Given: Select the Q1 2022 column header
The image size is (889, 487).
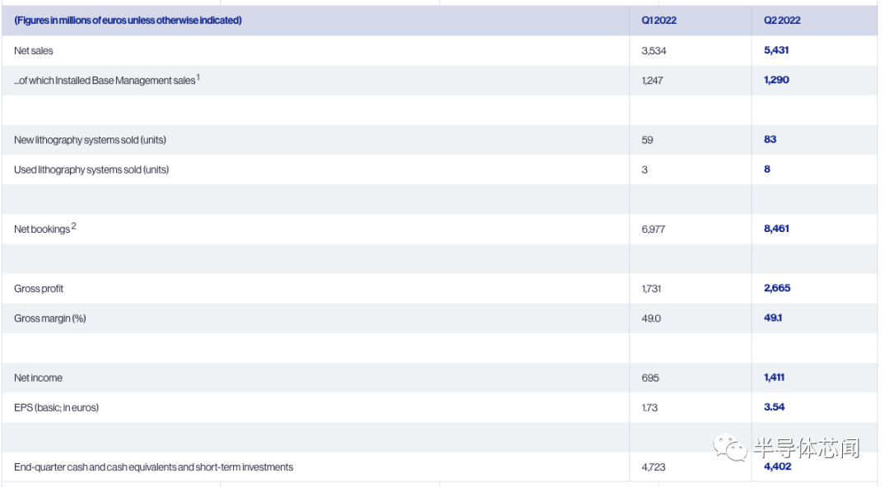Looking at the screenshot, I should (x=659, y=21).
